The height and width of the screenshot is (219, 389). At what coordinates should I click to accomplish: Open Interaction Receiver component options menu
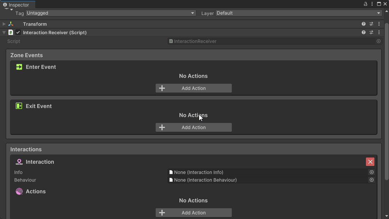tap(379, 33)
